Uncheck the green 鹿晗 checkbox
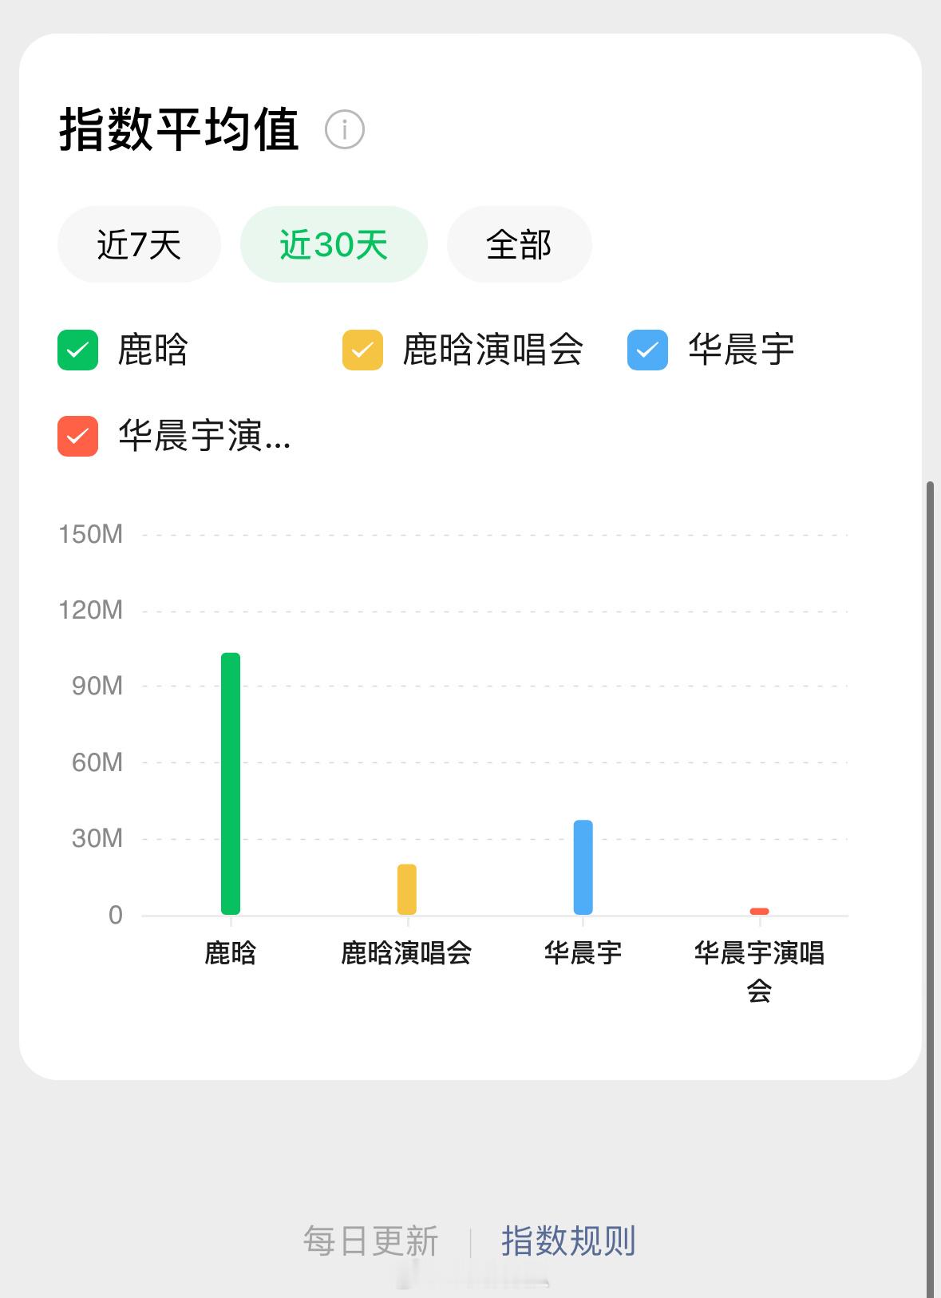This screenshot has width=941, height=1298. point(77,350)
